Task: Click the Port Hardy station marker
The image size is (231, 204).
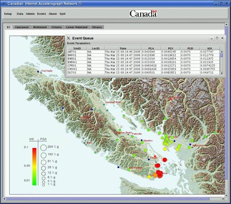Action: point(38,72)
